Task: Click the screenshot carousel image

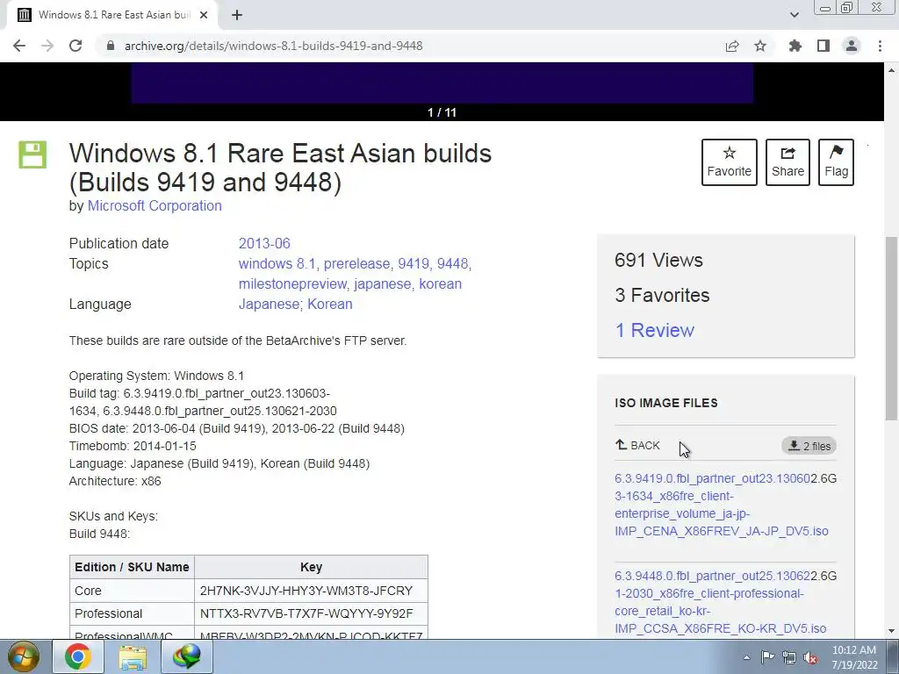Action: (442, 83)
